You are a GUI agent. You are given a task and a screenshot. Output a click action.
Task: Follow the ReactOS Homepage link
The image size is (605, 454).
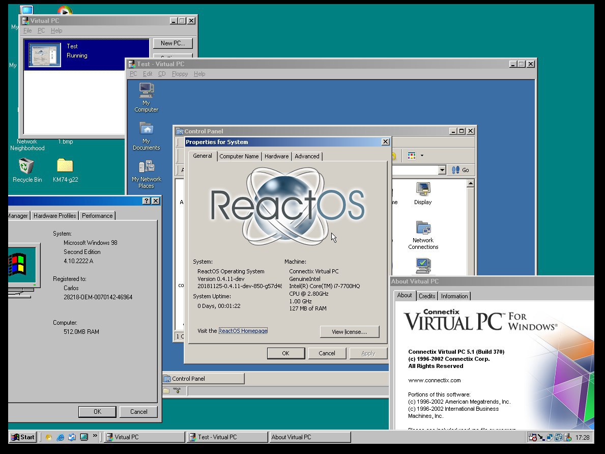(x=243, y=331)
